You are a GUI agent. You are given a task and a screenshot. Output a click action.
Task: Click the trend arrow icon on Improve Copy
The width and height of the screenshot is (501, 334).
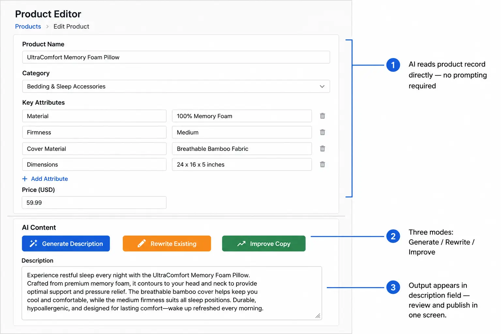coord(241,244)
